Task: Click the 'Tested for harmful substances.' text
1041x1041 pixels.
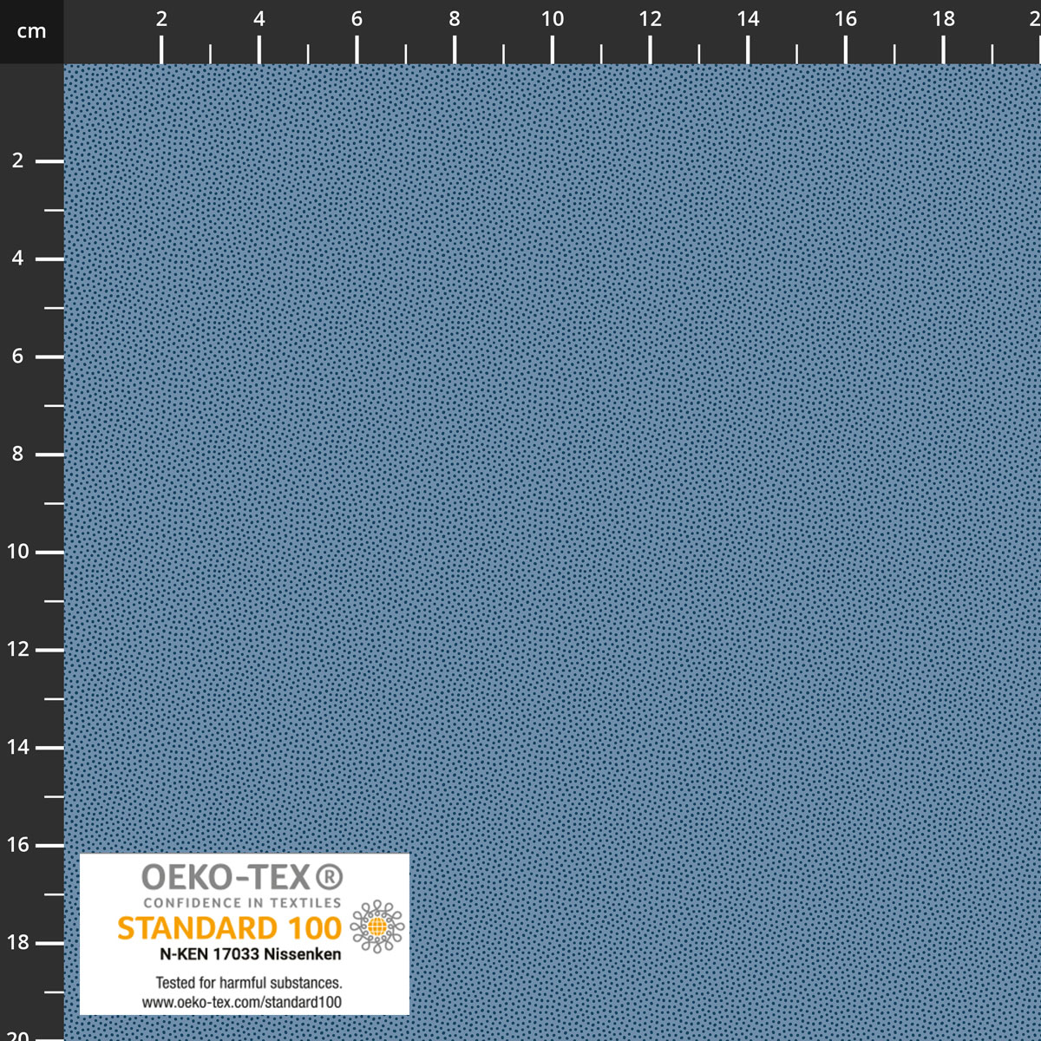Action: tap(249, 983)
